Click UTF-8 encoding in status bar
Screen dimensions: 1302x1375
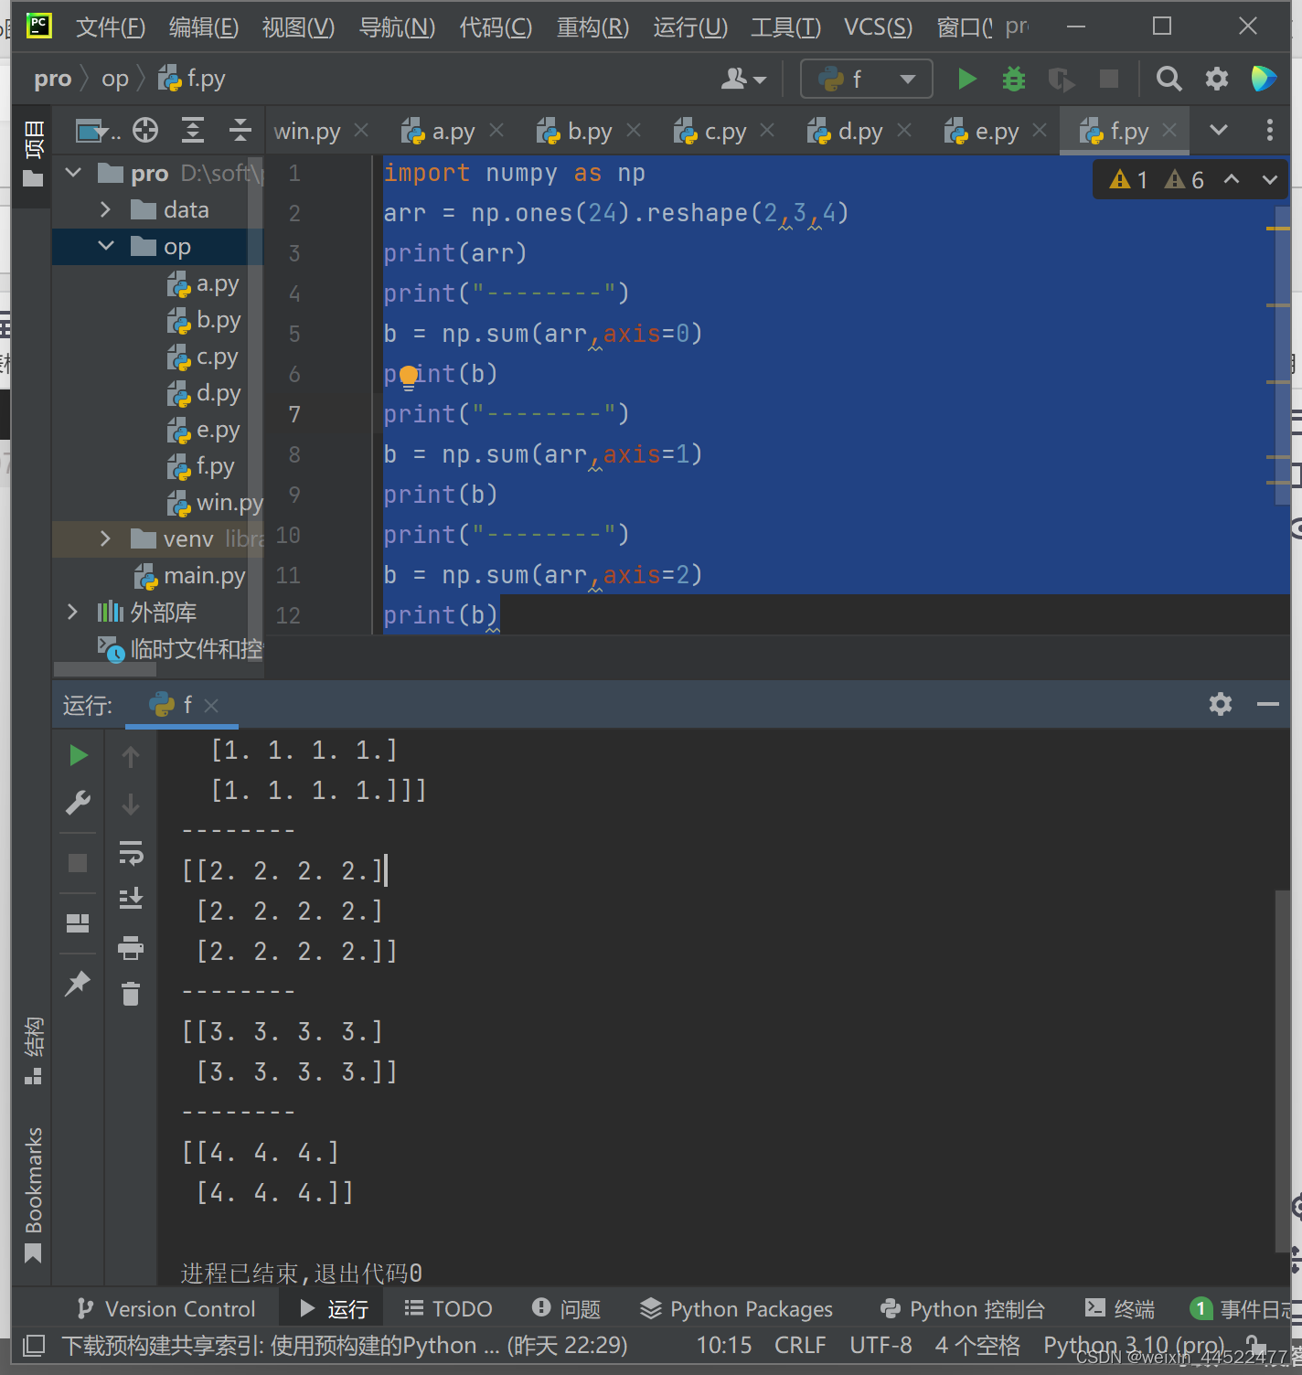pyautogui.click(x=880, y=1344)
